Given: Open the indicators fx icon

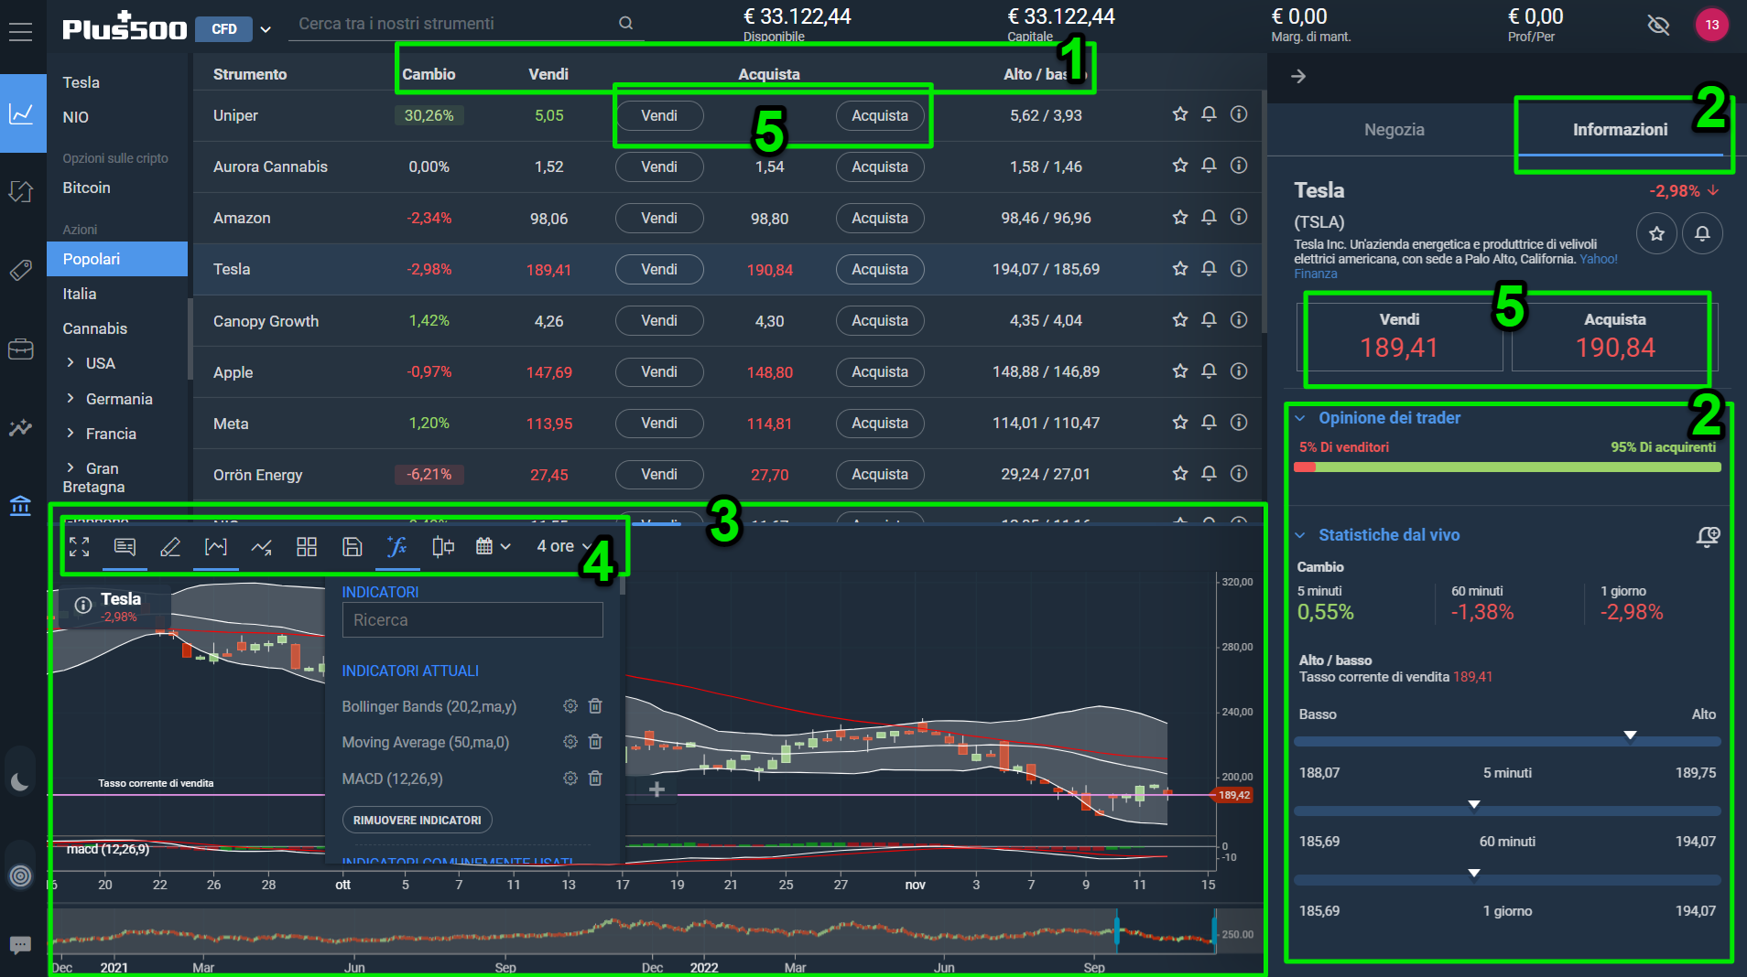Looking at the screenshot, I should pos(396,547).
